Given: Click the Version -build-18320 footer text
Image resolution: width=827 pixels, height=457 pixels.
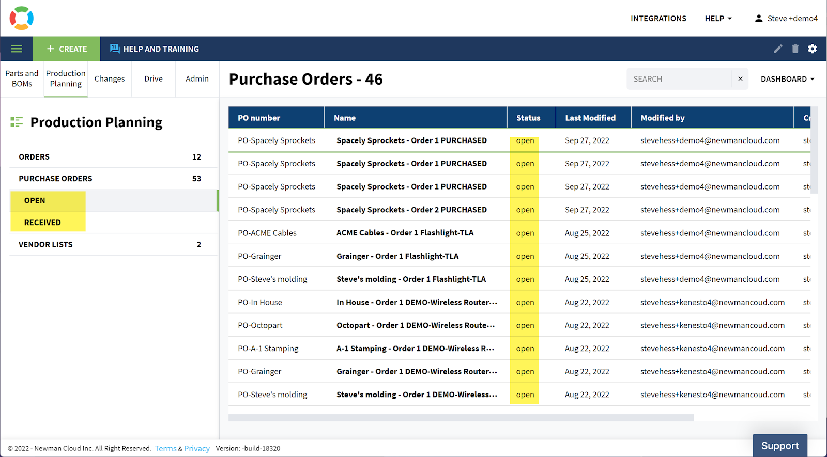Looking at the screenshot, I should point(248,449).
